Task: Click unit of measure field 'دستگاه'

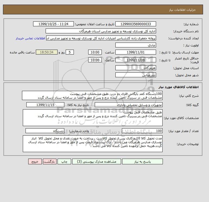Action: [45, 131]
